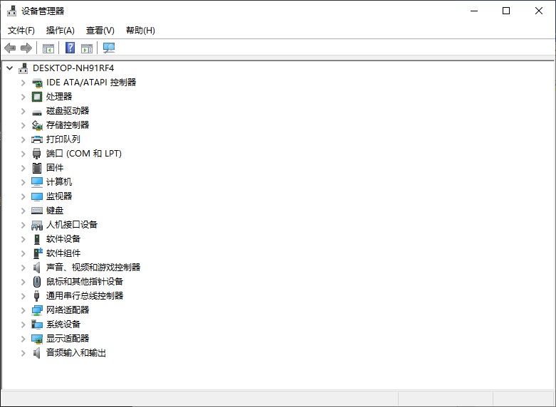This screenshot has height=407, width=556.
Task: Expand the 系统设备 node arrow
Action: pos(23,324)
